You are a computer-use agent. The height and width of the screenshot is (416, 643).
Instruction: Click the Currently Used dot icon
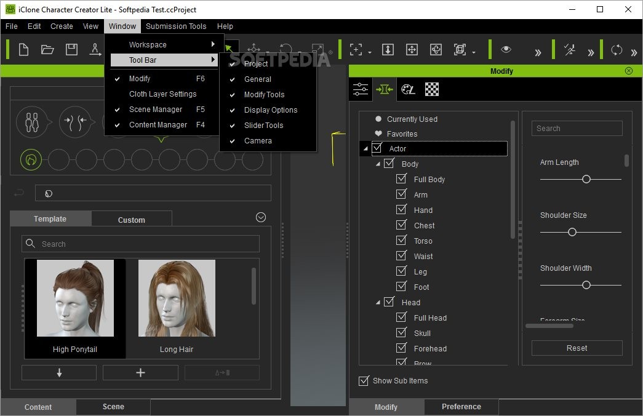click(x=378, y=119)
